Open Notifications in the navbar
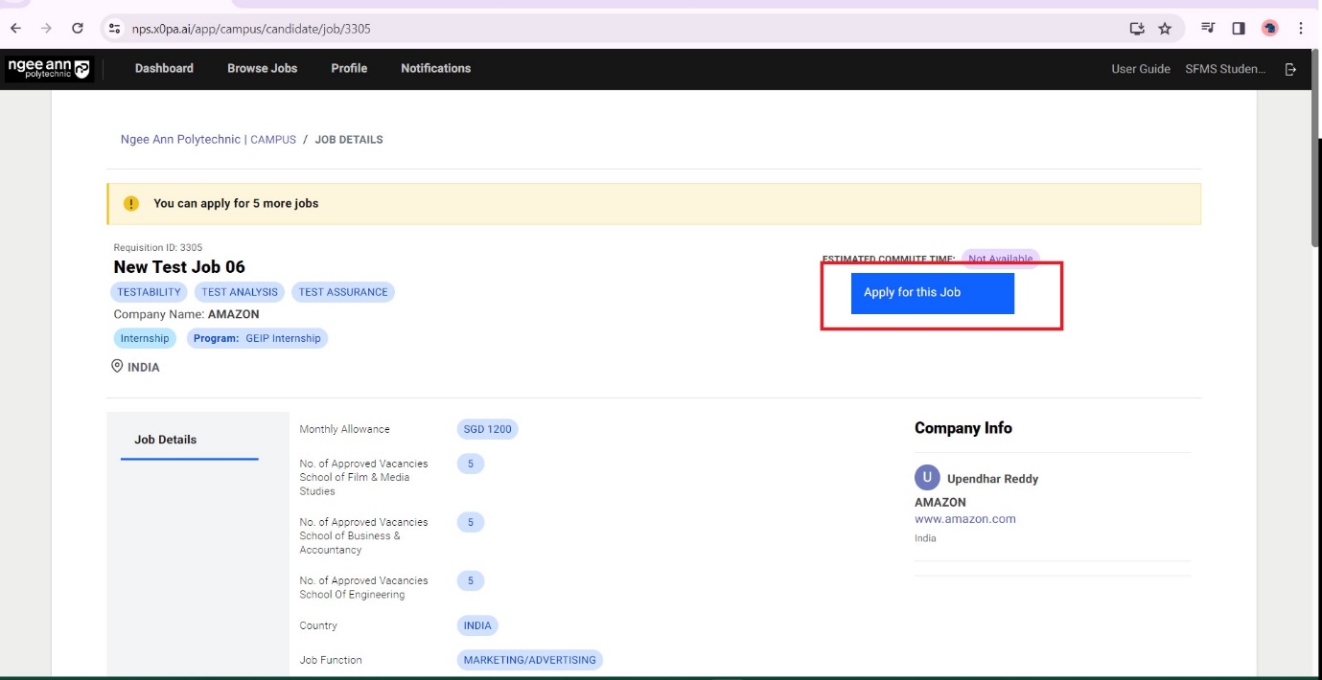The height and width of the screenshot is (680, 1322). coord(435,69)
